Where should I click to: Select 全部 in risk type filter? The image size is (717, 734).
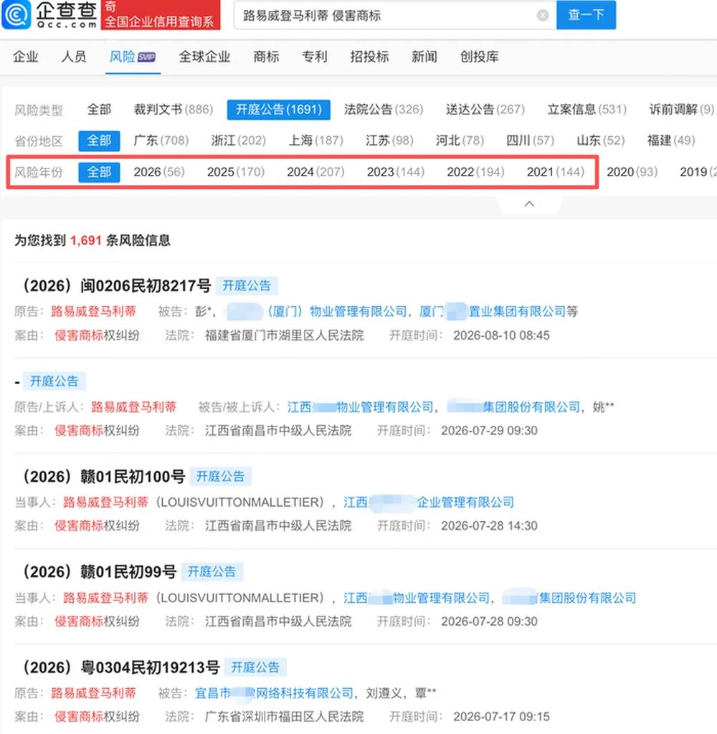coord(99,110)
